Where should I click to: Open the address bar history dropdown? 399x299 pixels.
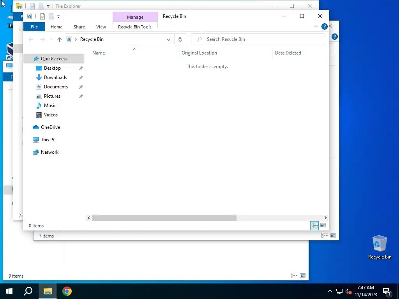[x=168, y=39]
